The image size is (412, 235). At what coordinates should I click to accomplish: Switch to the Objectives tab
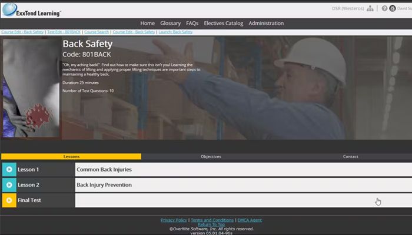coord(211,157)
